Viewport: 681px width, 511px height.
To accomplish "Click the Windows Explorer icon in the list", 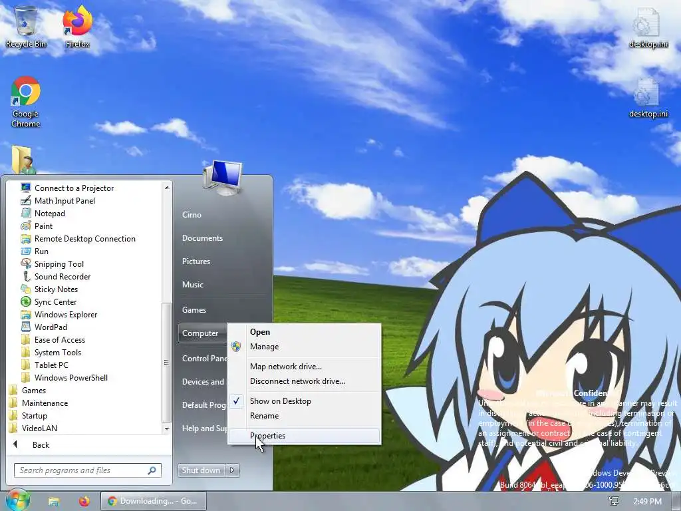I will tap(26, 314).
